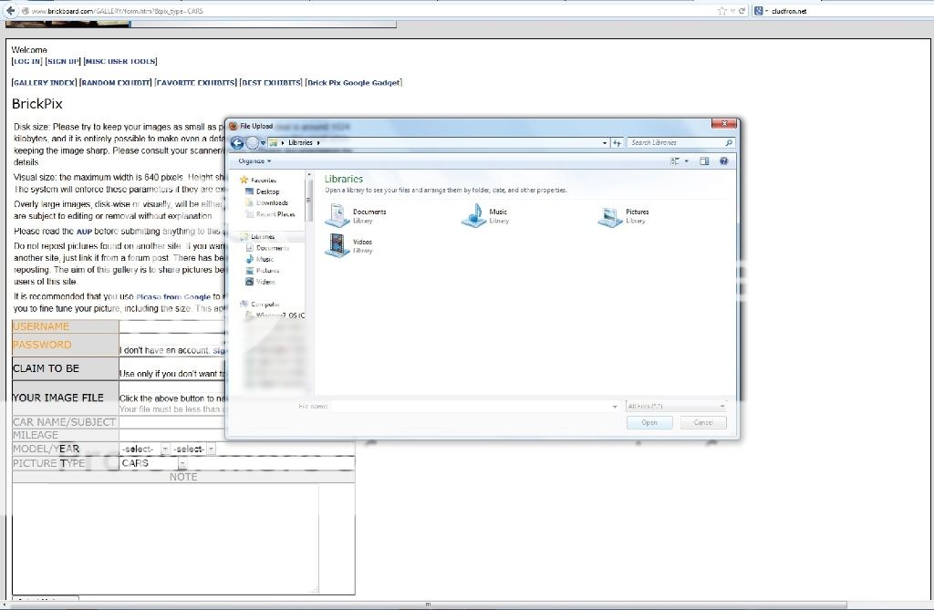The width and height of the screenshot is (934, 610).
Task: Open the Organize dropdown menu
Action: [x=254, y=161]
